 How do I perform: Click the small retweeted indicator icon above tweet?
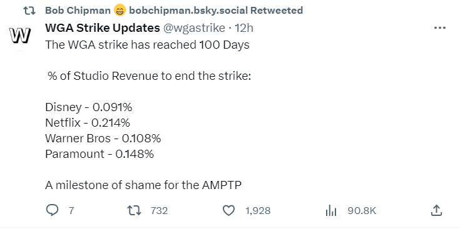tap(29, 11)
